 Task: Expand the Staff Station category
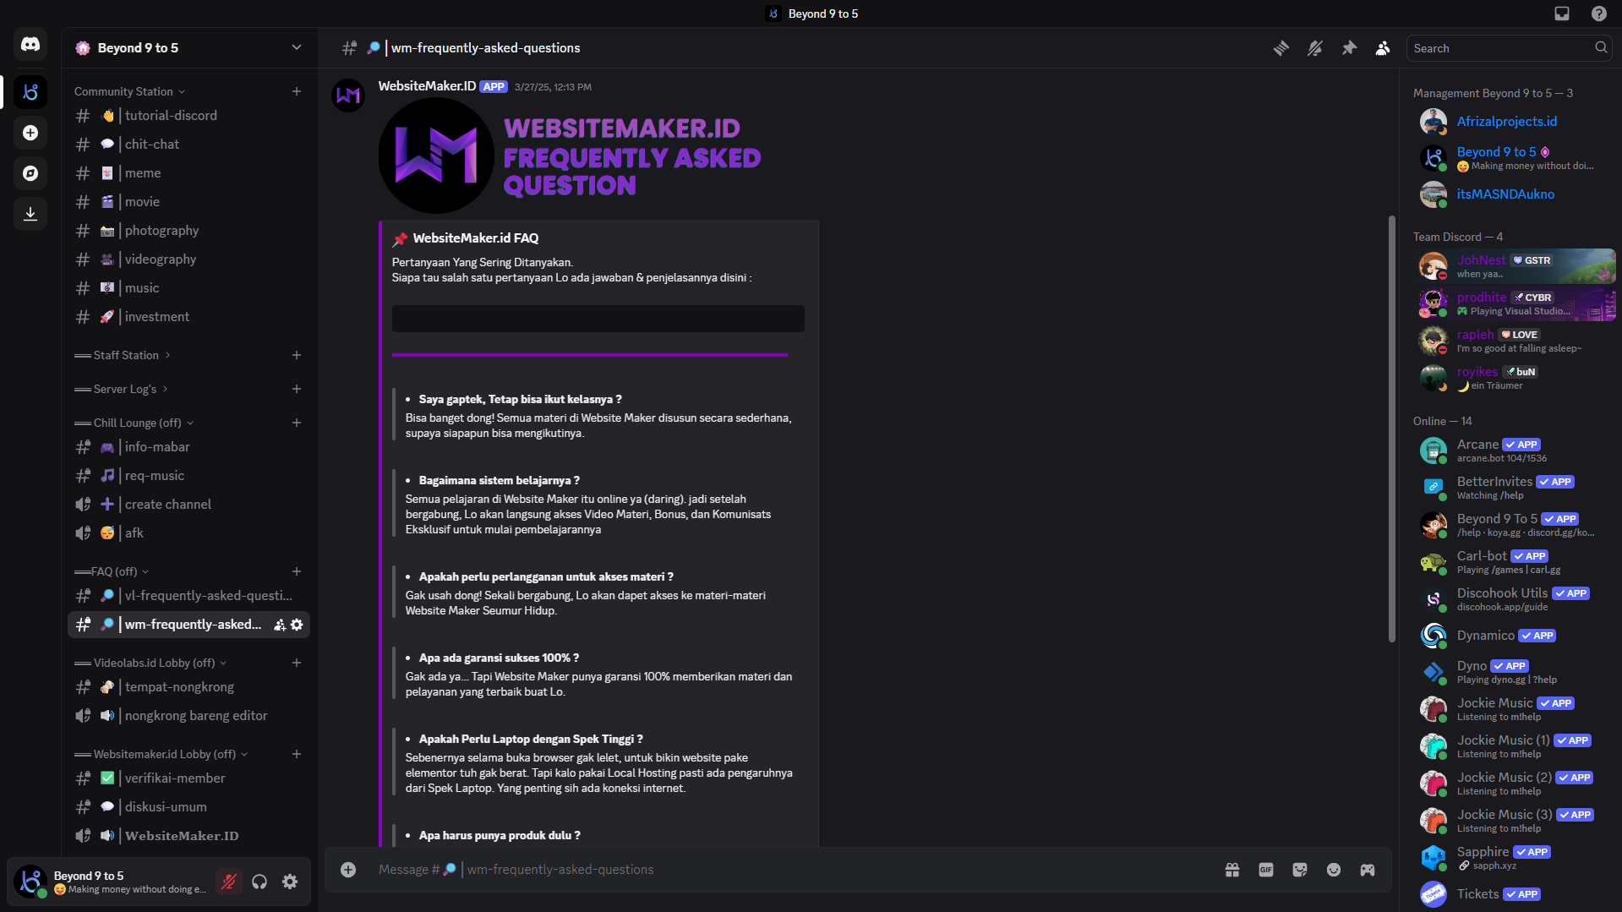tap(123, 355)
